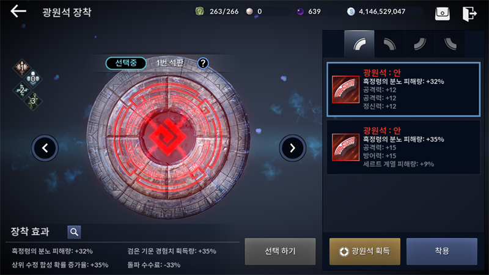This screenshot has height=275, width=489.
Task: Select the lightstone with +32% damage
Action: (x=403, y=89)
